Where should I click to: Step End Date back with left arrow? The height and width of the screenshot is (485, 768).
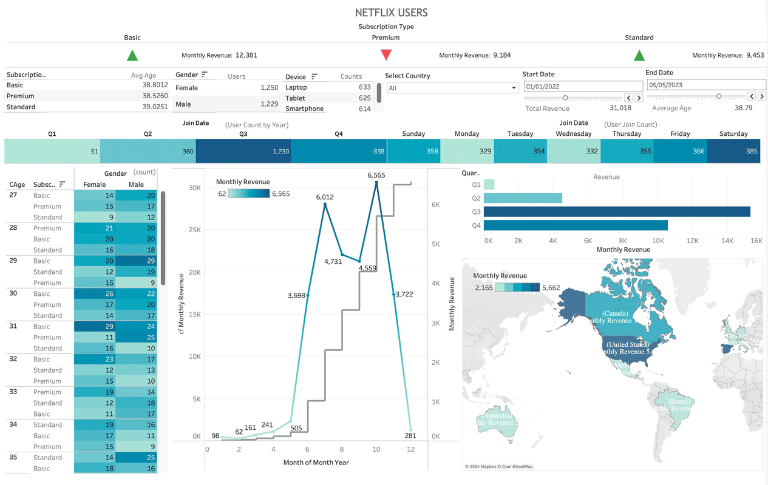click(752, 96)
